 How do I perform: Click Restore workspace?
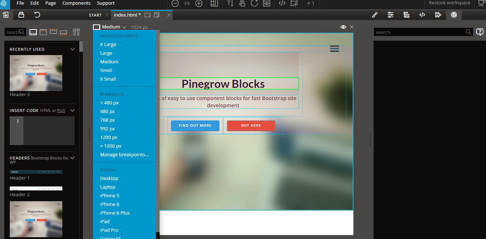[x=449, y=3]
